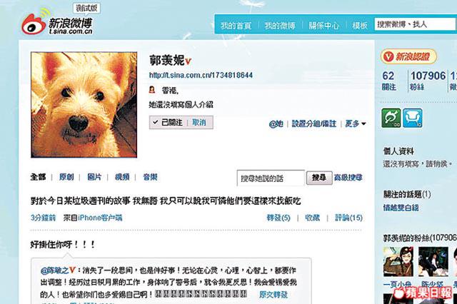Click the Sina Weibo eye logo
This screenshot has height=304, width=457.
point(33,24)
